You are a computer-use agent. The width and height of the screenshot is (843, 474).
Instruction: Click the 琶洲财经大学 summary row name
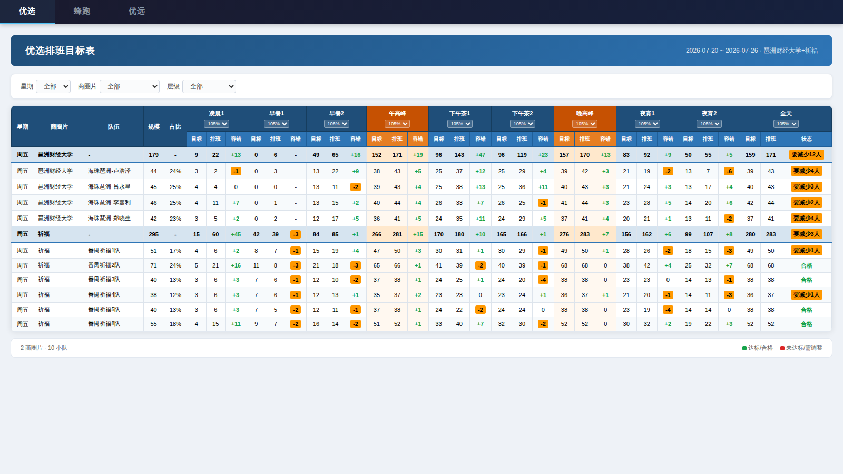pyautogui.click(x=55, y=155)
